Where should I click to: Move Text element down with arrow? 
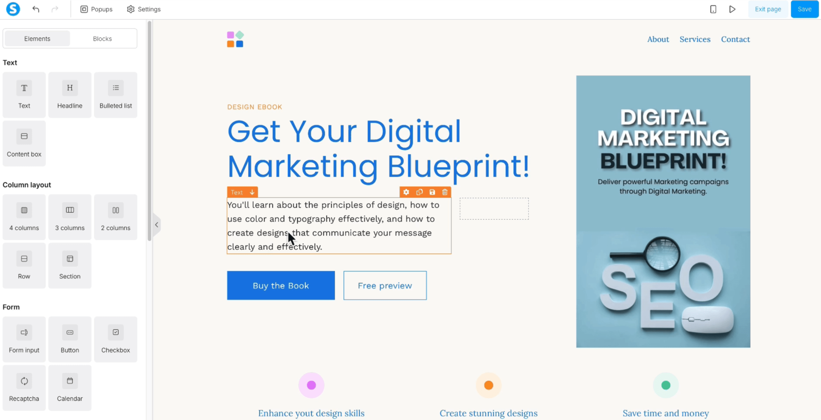pyautogui.click(x=252, y=192)
